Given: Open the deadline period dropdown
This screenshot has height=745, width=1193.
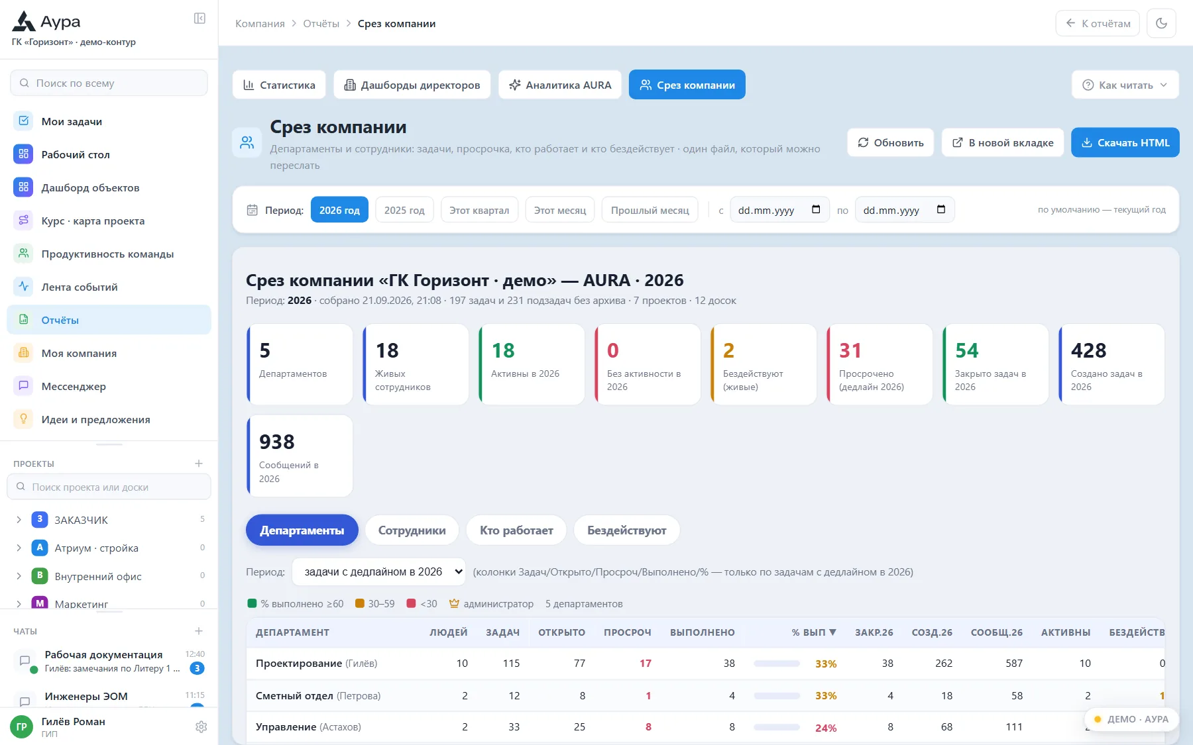Looking at the screenshot, I should (379, 571).
